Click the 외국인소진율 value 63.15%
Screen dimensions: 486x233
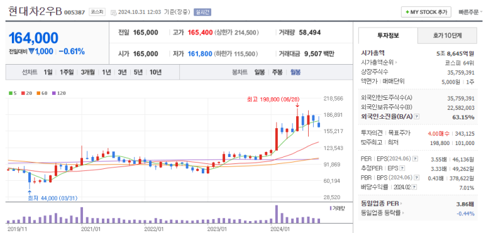pos(464,117)
